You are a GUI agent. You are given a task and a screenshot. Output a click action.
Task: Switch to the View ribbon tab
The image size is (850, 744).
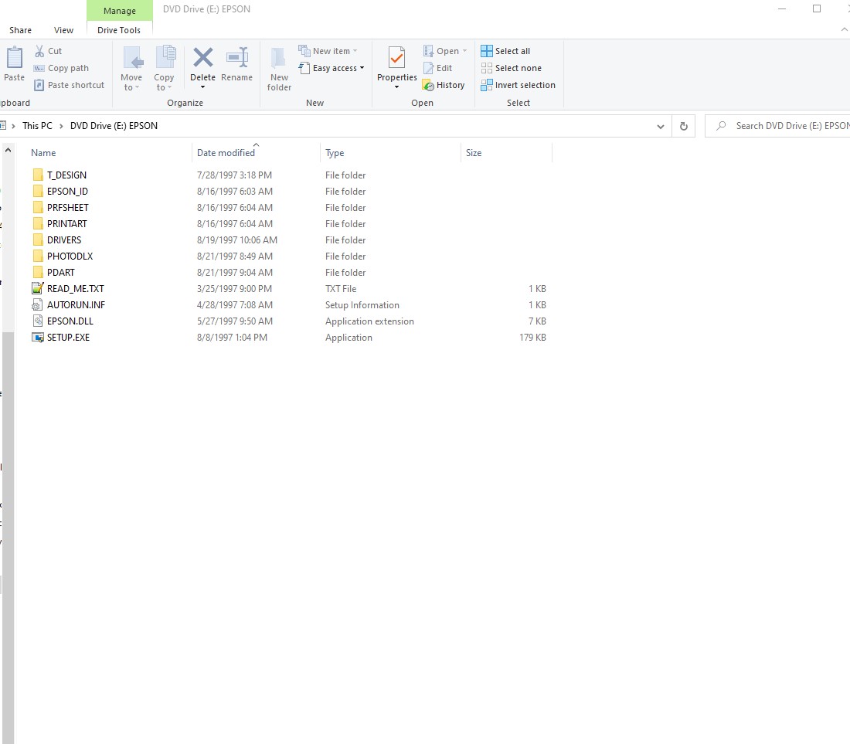pyautogui.click(x=63, y=30)
